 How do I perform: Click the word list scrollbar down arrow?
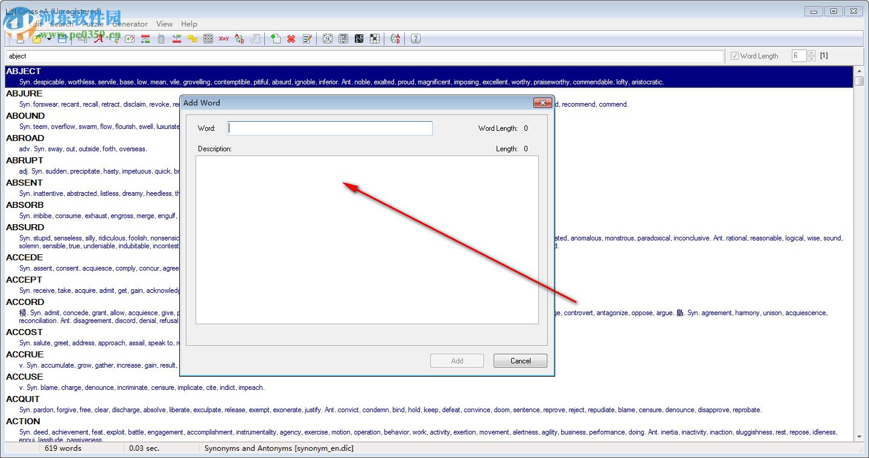(859, 437)
